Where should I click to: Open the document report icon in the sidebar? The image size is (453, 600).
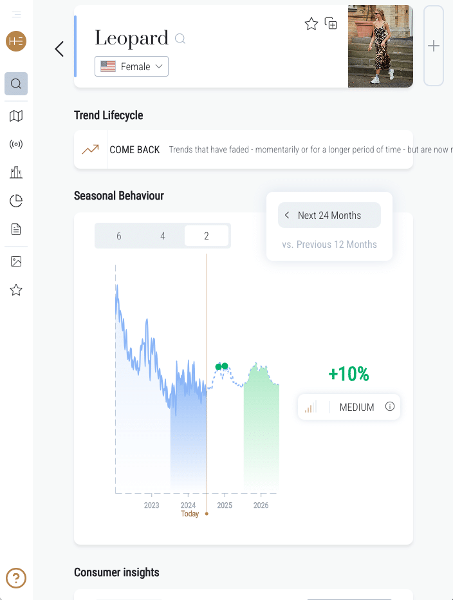(x=16, y=229)
